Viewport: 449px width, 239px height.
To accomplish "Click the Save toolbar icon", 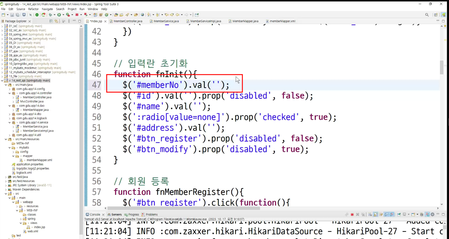I will click(x=12, y=15).
